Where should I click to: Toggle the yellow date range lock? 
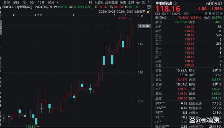click(x=148, y=12)
